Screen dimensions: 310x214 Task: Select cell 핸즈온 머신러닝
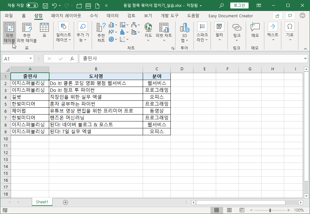tap(96, 118)
